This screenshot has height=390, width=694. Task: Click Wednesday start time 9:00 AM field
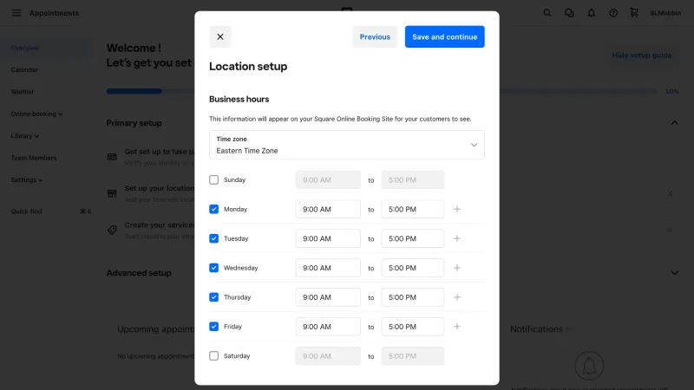point(328,268)
